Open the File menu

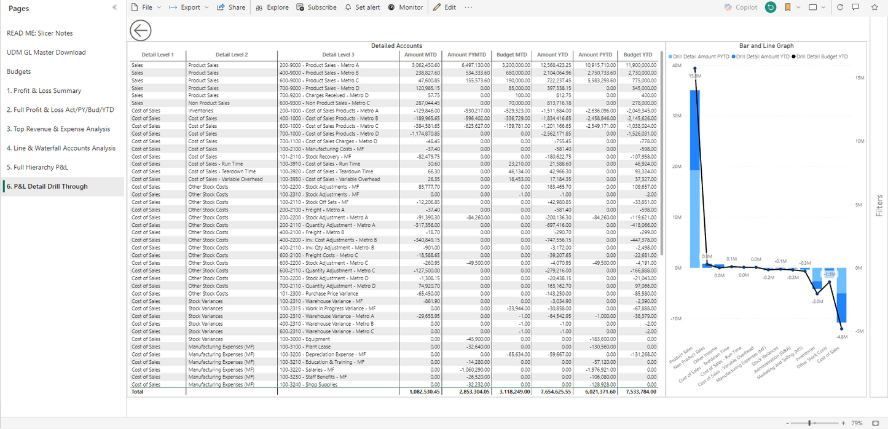pyautogui.click(x=146, y=7)
